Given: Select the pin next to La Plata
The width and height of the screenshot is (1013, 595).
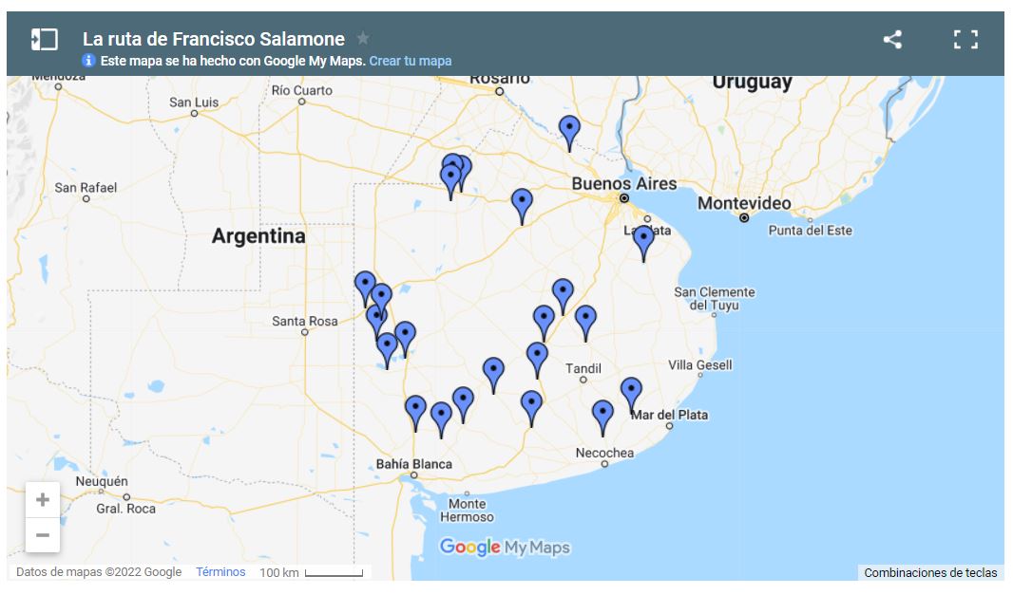Looking at the screenshot, I should pyautogui.click(x=643, y=240).
